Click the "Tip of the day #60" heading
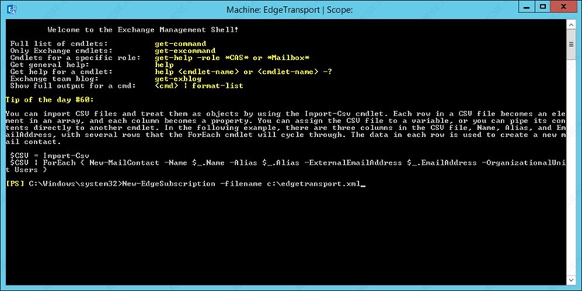Image resolution: width=582 pixels, height=291 pixels. [50, 100]
